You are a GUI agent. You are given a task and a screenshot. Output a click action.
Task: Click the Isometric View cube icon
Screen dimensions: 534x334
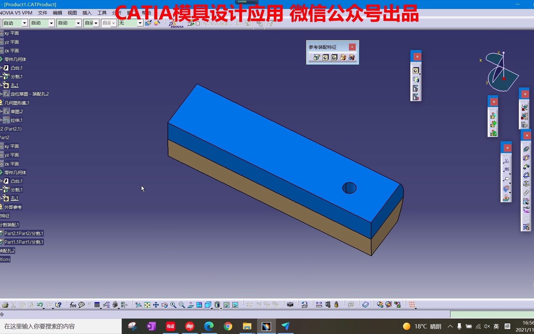coord(208,305)
